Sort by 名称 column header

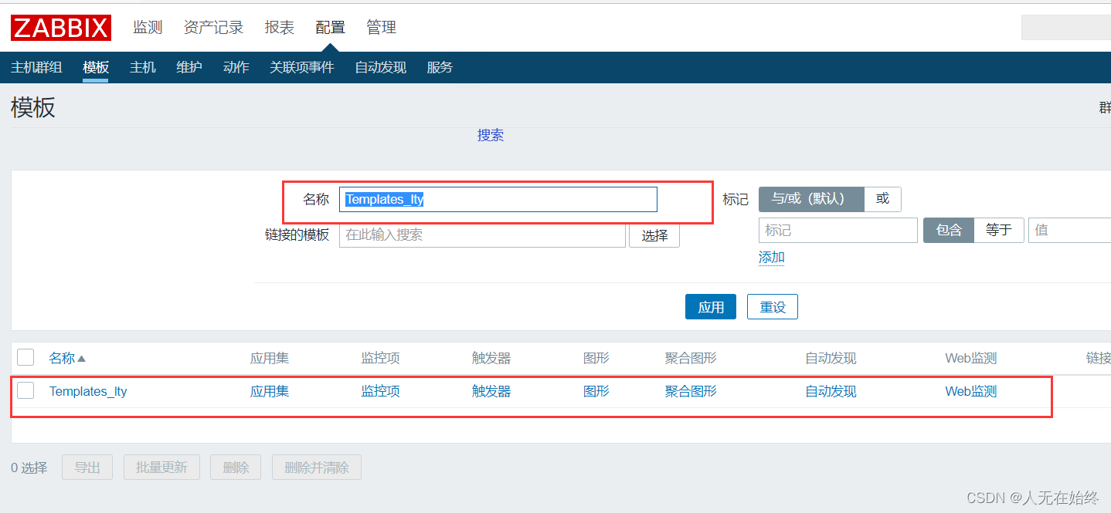tap(67, 358)
